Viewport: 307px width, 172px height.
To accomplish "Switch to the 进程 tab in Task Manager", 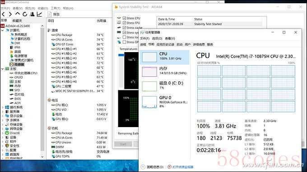I will coord(143,44).
